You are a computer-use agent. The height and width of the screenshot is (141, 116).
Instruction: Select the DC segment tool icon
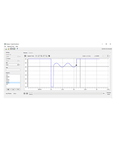coord(36,56)
